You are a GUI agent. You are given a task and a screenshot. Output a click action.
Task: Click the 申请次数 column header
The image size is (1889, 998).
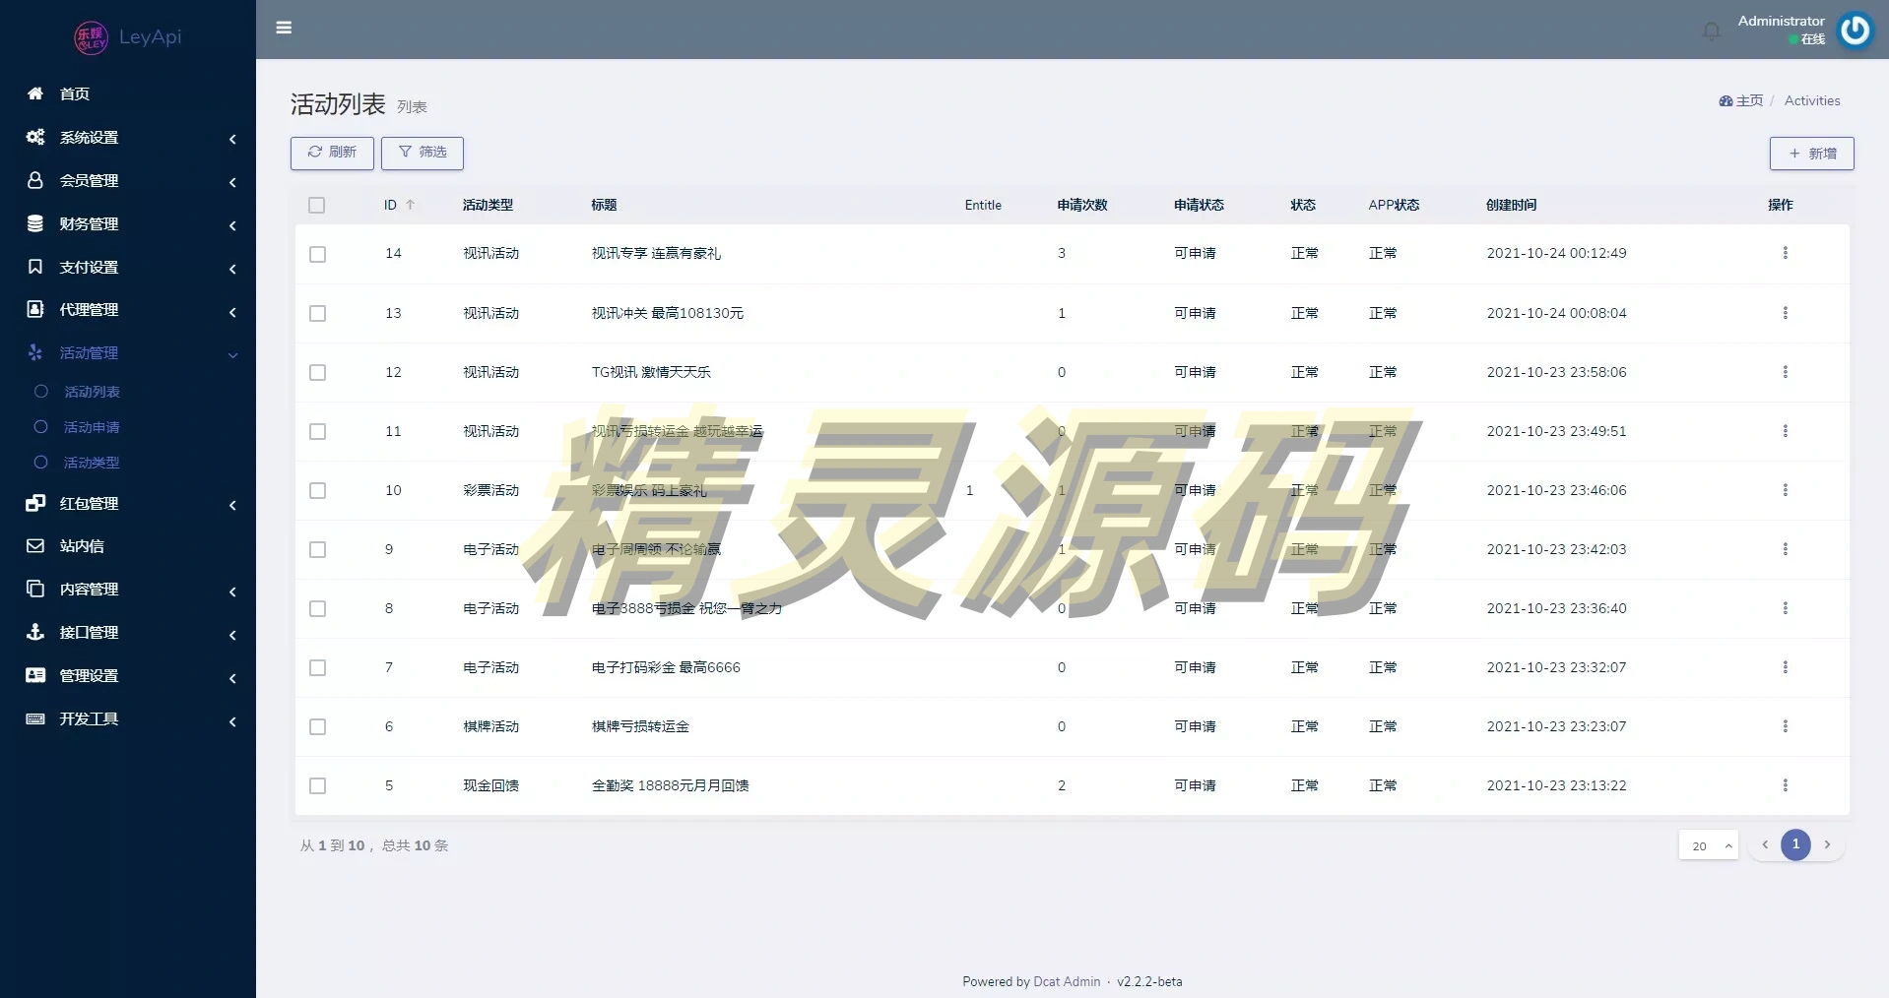1082,205
